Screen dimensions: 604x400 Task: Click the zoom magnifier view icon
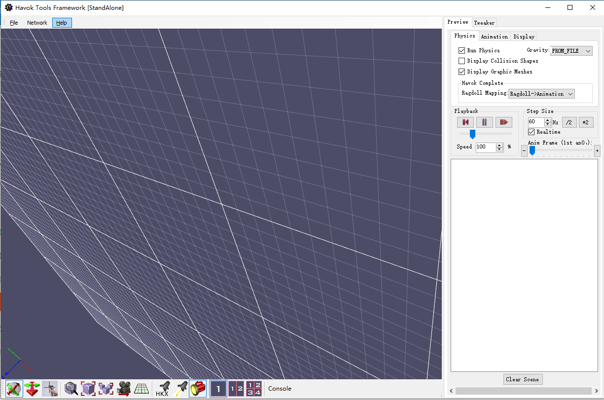click(x=71, y=389)
